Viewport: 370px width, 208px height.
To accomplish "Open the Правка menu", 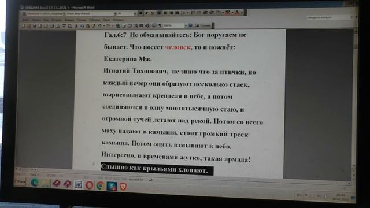I will click(x=36, y=20).
